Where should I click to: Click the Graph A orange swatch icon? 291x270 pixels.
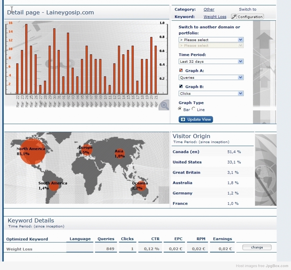[181, 70]
